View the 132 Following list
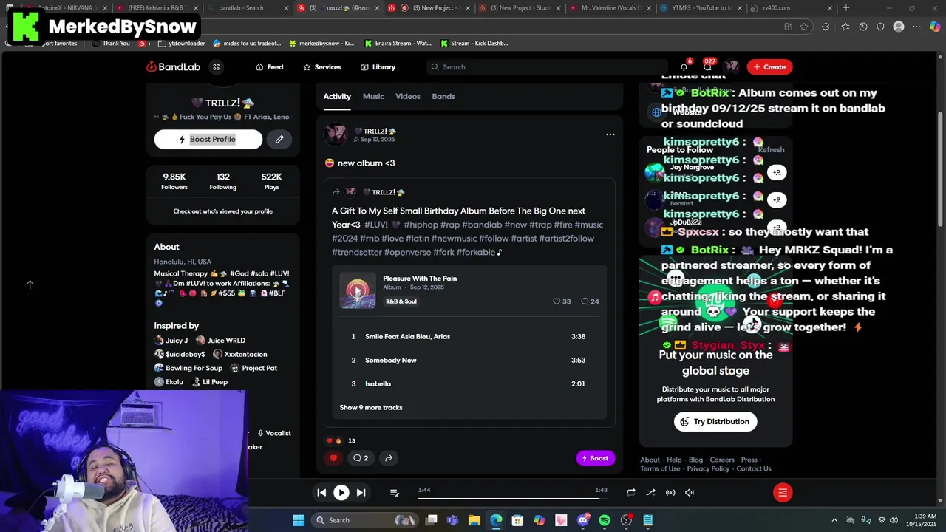Screen dimensions: 946x532 pos(222,181)
